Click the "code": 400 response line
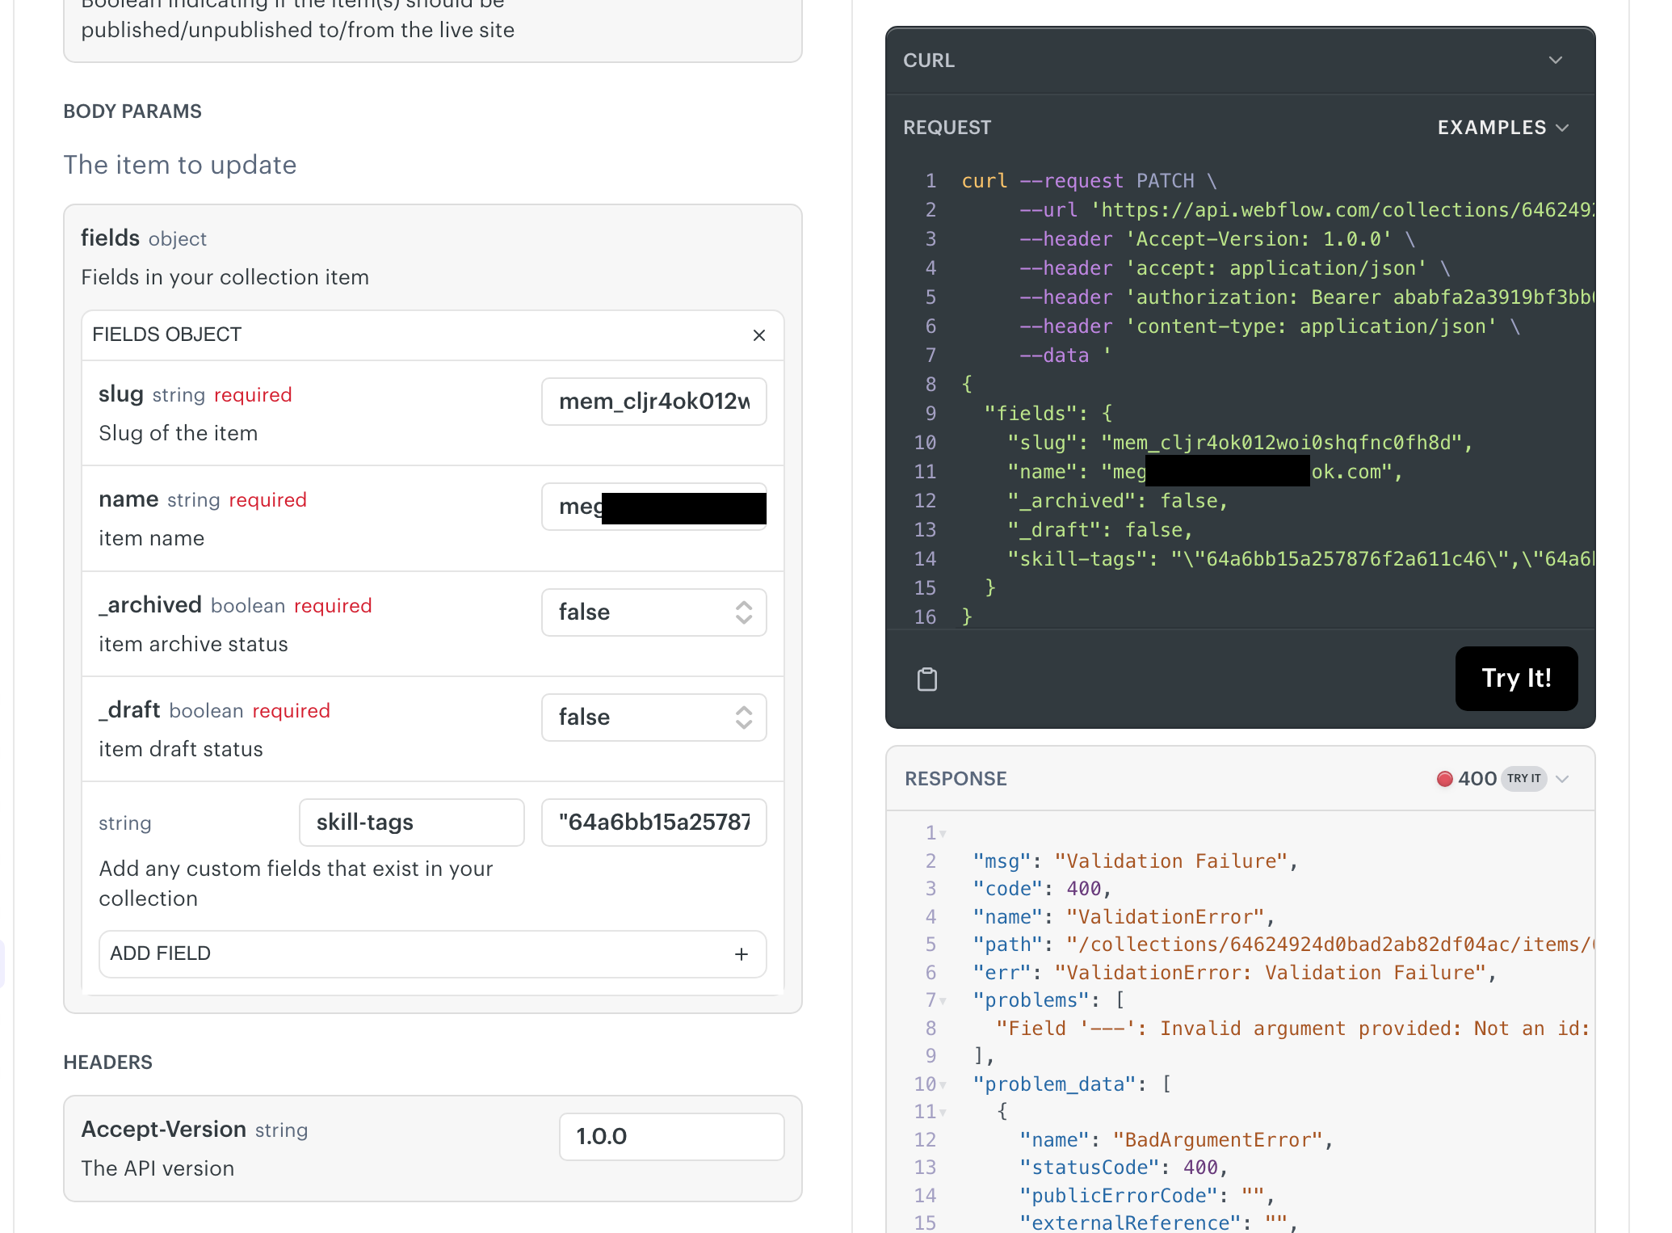This screenshot has height=1233, width=1672. (x=1042, y=889)
